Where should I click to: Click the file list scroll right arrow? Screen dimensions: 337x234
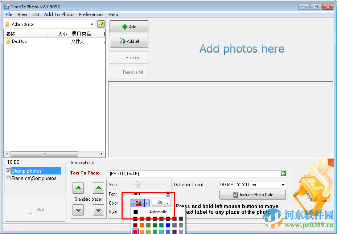coord(102,154)
